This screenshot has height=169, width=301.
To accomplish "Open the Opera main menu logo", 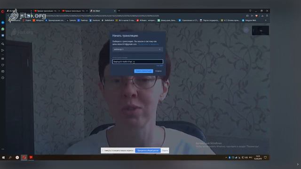I will (x=3, y=11).
